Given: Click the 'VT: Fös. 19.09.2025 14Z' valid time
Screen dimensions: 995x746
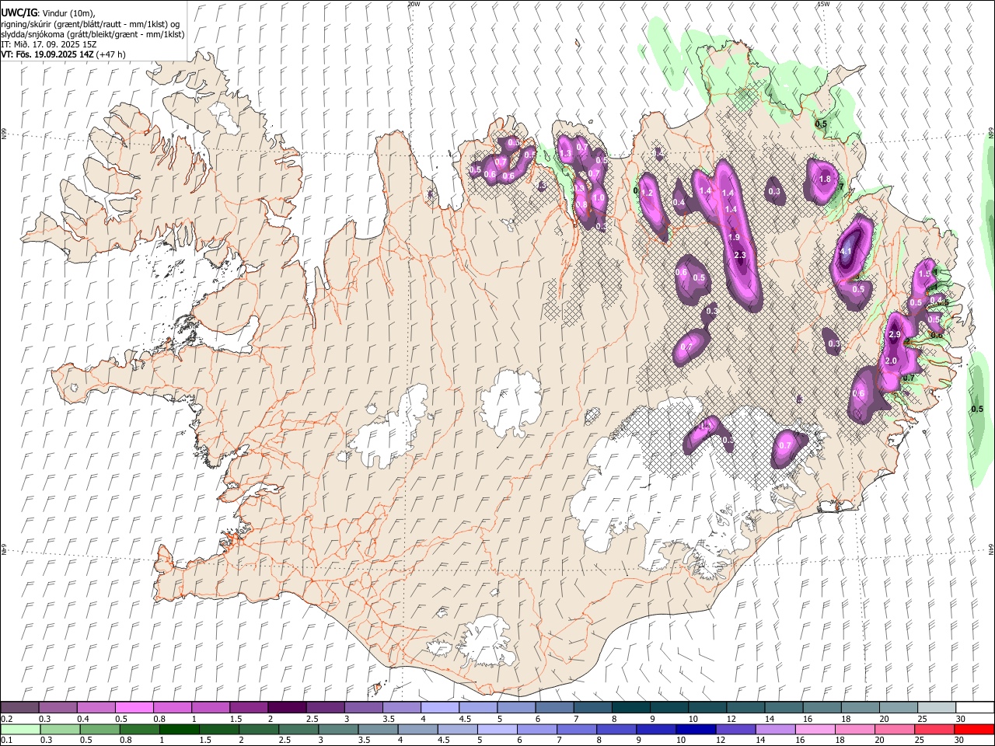Looking at the screenshot, I should click(x=47, y=54).
